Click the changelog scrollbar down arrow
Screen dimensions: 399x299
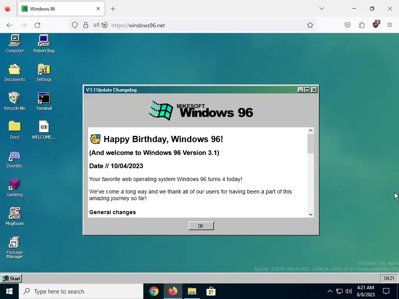point(311,215)
